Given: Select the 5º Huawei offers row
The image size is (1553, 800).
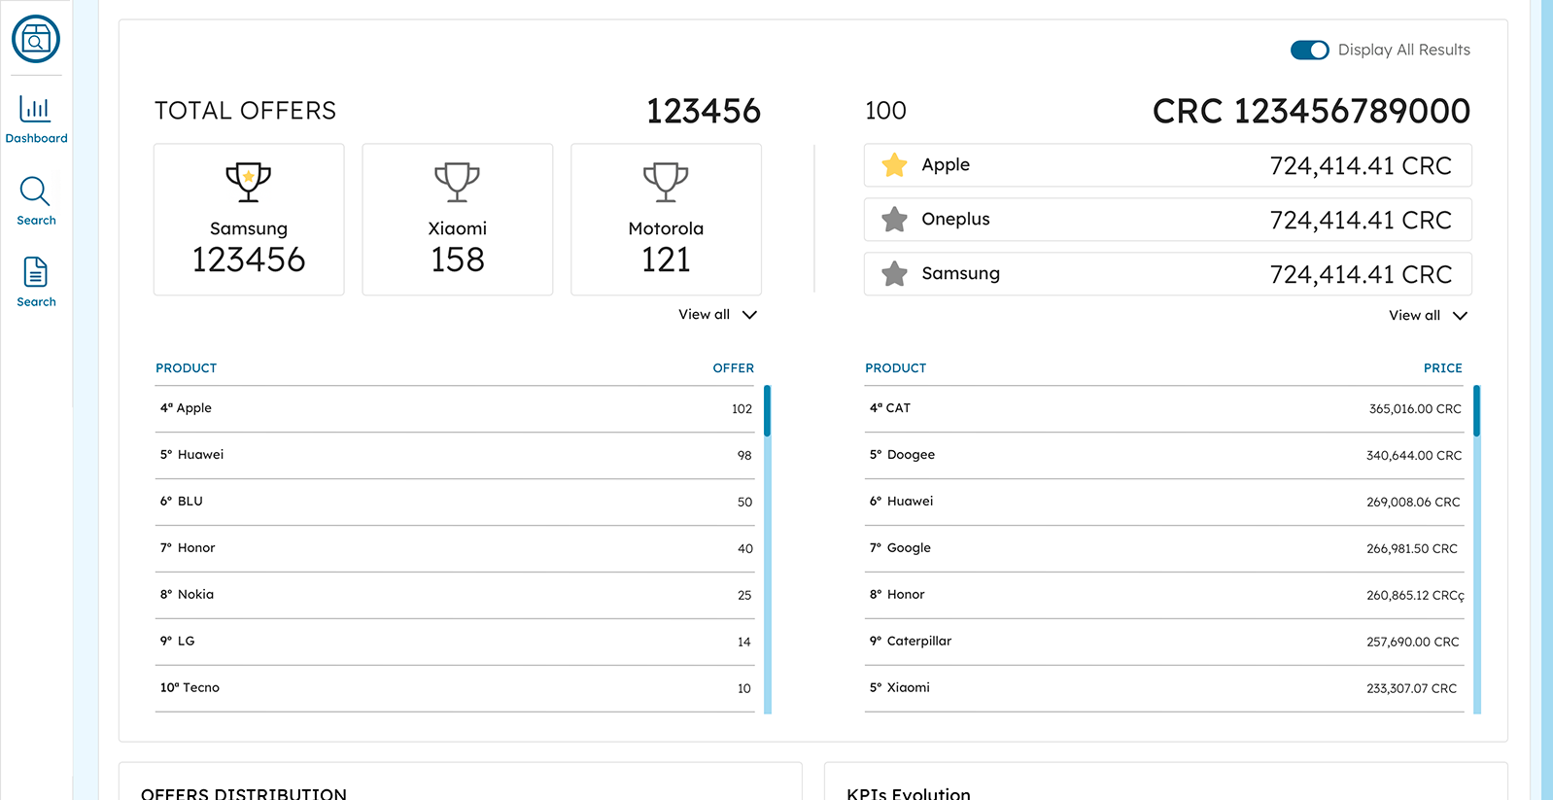Looking at the screenshot, I should [x=455, y=456].
